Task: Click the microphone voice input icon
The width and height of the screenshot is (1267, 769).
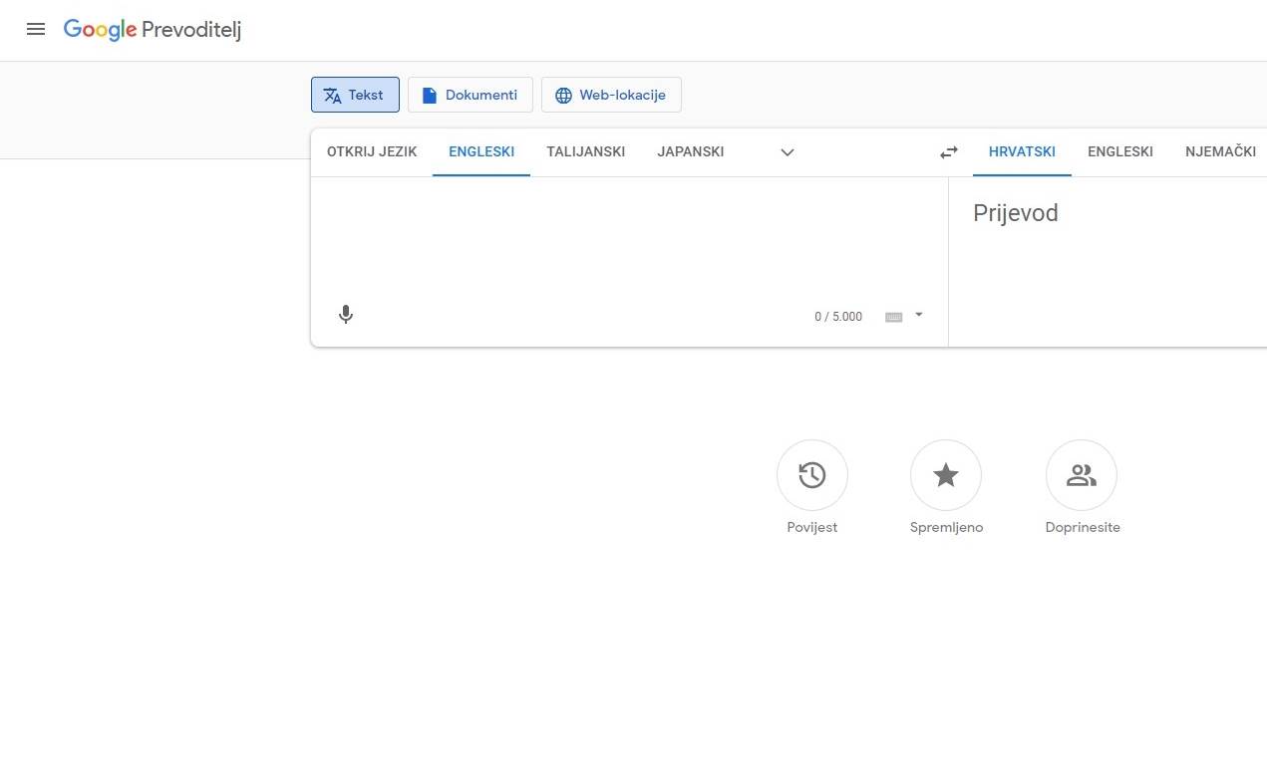Action: (346, 315)
